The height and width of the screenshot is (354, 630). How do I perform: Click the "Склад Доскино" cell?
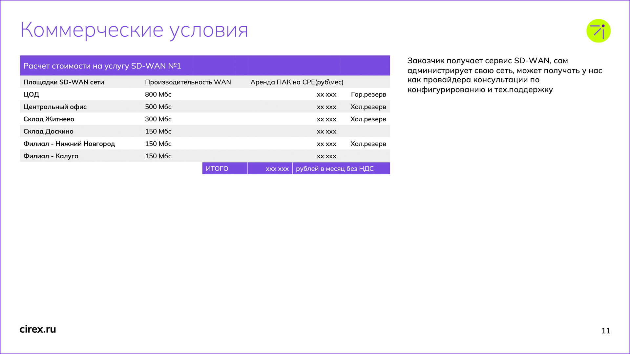[48, 131]
